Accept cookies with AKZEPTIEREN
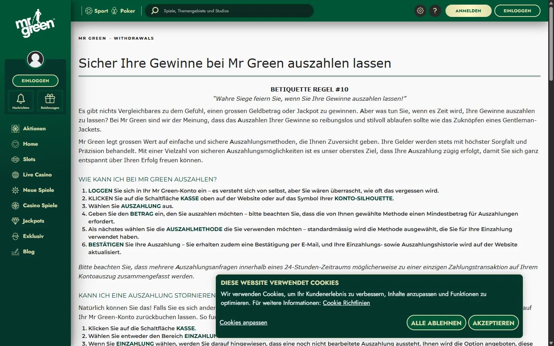Image resolution: width=554 pixels, height=346 pixels. [x=494, y=323]
